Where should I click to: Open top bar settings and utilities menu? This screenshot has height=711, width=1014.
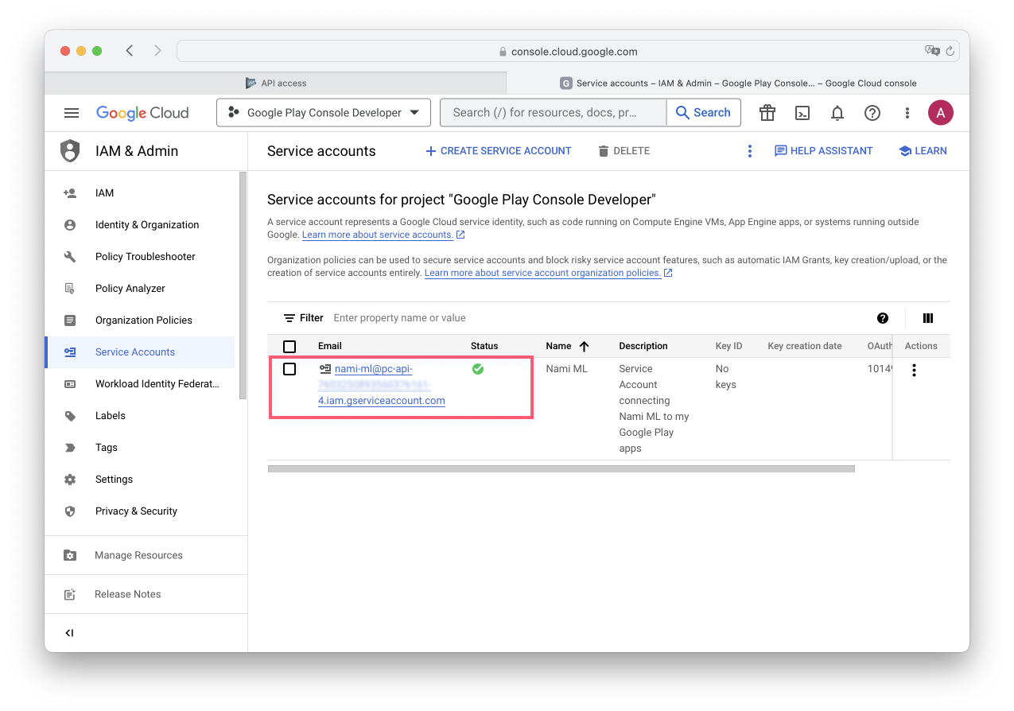[907, 113]
